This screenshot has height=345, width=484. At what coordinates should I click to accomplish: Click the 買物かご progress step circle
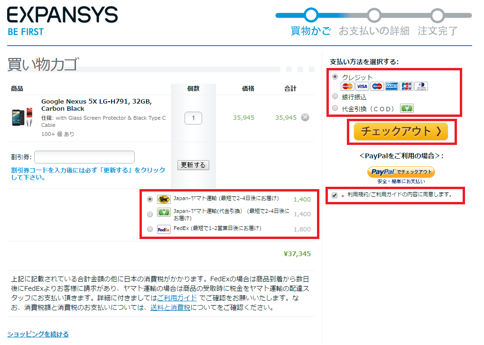(x=311, y=15)
